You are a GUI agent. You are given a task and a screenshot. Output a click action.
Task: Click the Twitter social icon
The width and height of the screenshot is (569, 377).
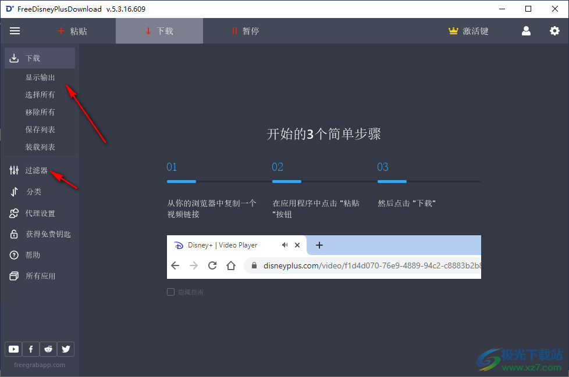click(66, 349)
